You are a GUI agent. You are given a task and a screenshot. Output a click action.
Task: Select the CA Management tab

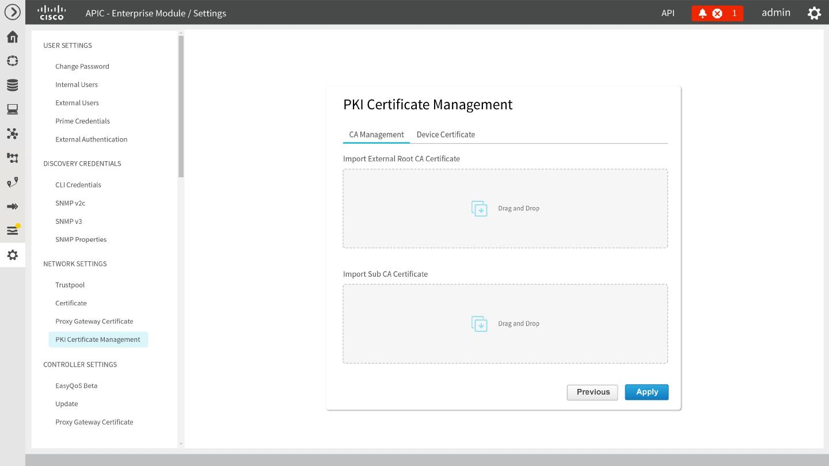click(377, 135)
